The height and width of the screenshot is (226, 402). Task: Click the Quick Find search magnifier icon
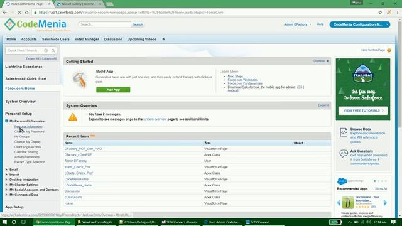53,50
